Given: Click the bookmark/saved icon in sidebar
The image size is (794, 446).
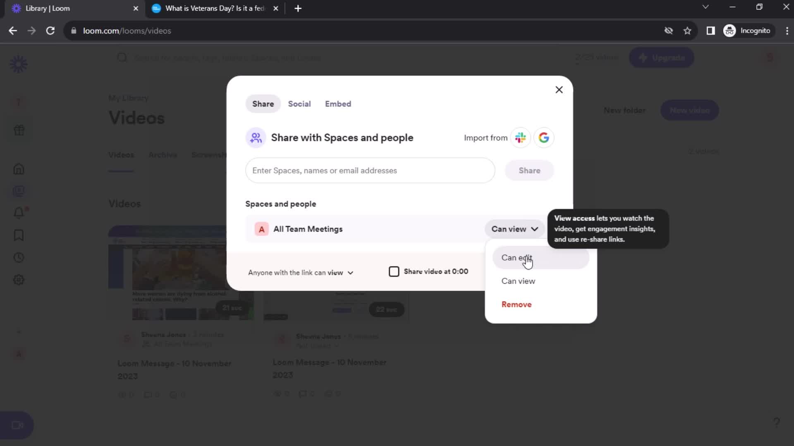Looking at the screenshot, I should (x=19, y=235).
